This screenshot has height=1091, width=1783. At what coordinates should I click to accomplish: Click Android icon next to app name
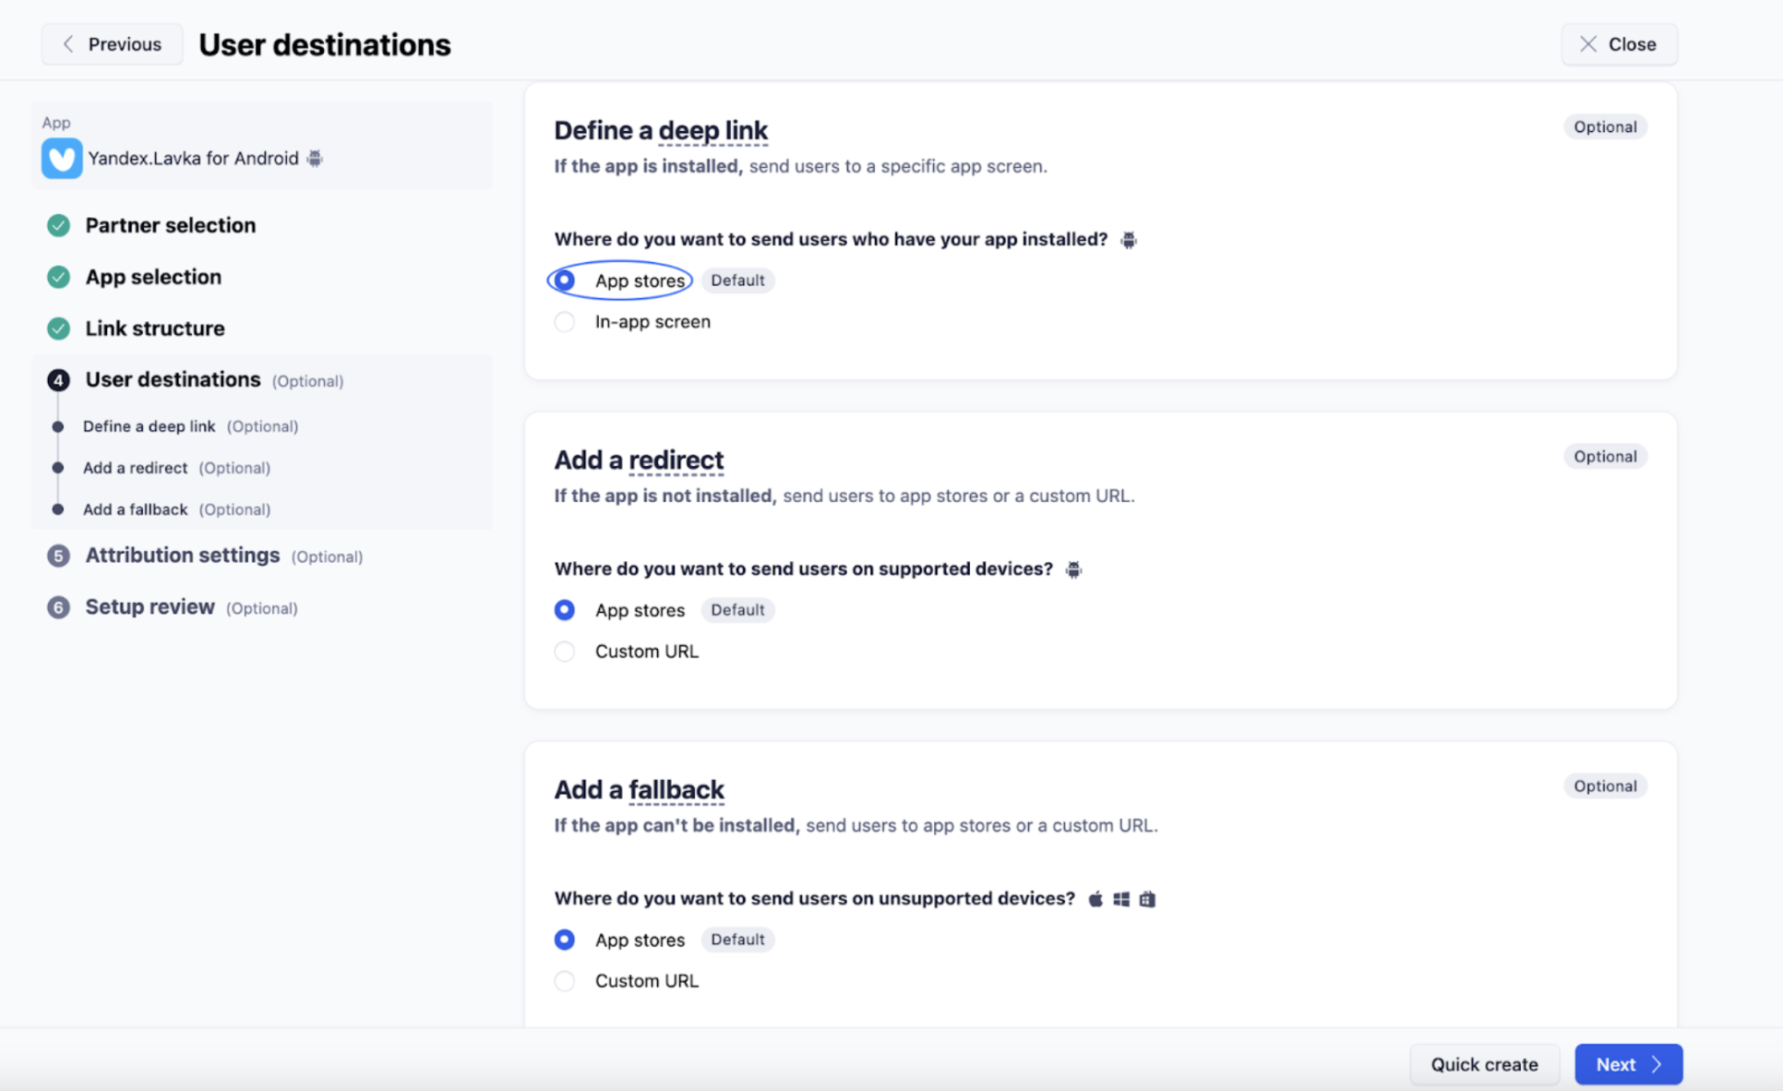[x=315, y=159]
